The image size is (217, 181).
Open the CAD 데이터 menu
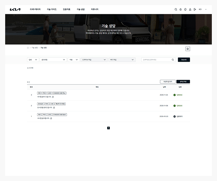point(35,9)
